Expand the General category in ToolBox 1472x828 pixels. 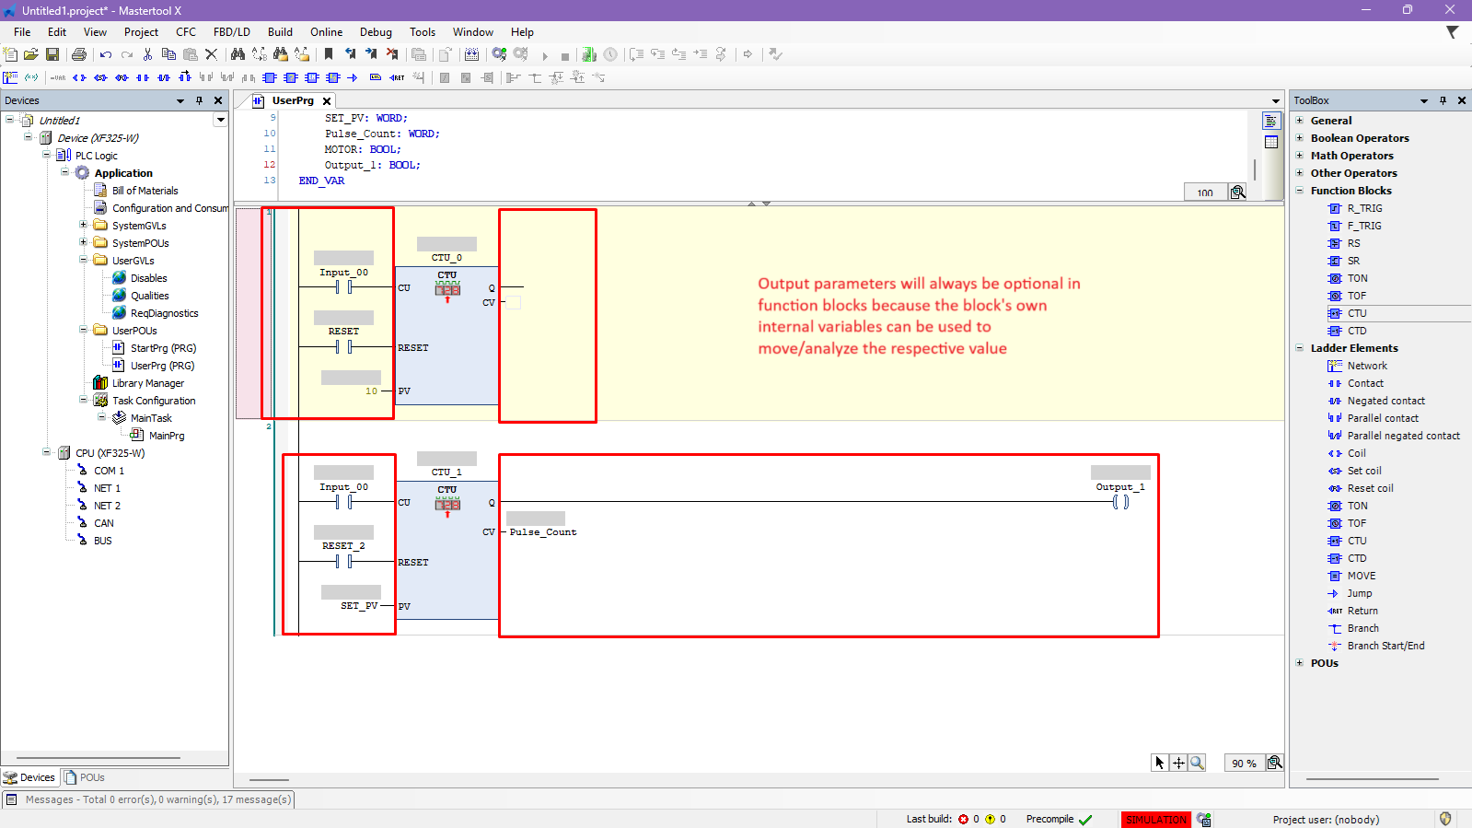click(1300, 121)
